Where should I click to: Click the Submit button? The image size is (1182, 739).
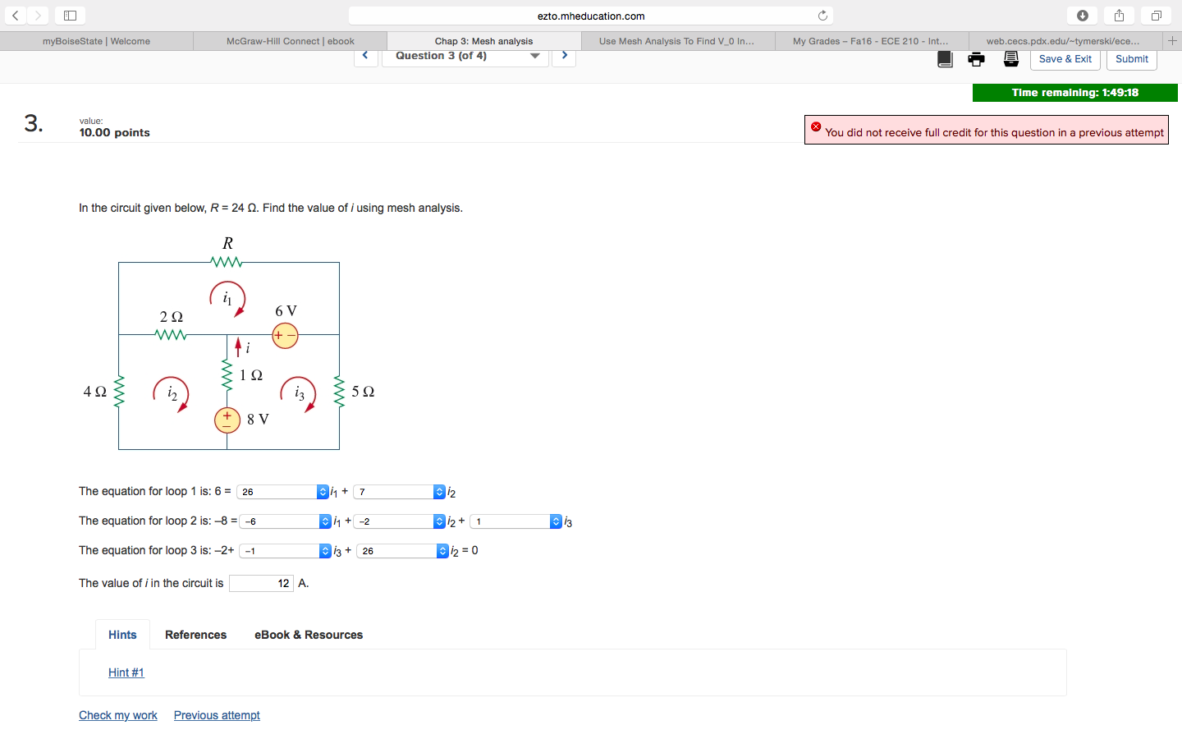1131,58
